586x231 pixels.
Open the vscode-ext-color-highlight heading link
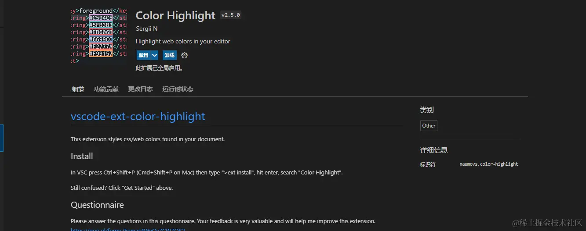pyautogui.click(x=138, y=117)
